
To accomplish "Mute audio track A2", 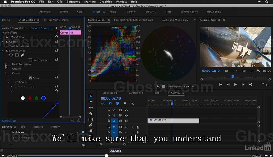I will tap(126, 132).
